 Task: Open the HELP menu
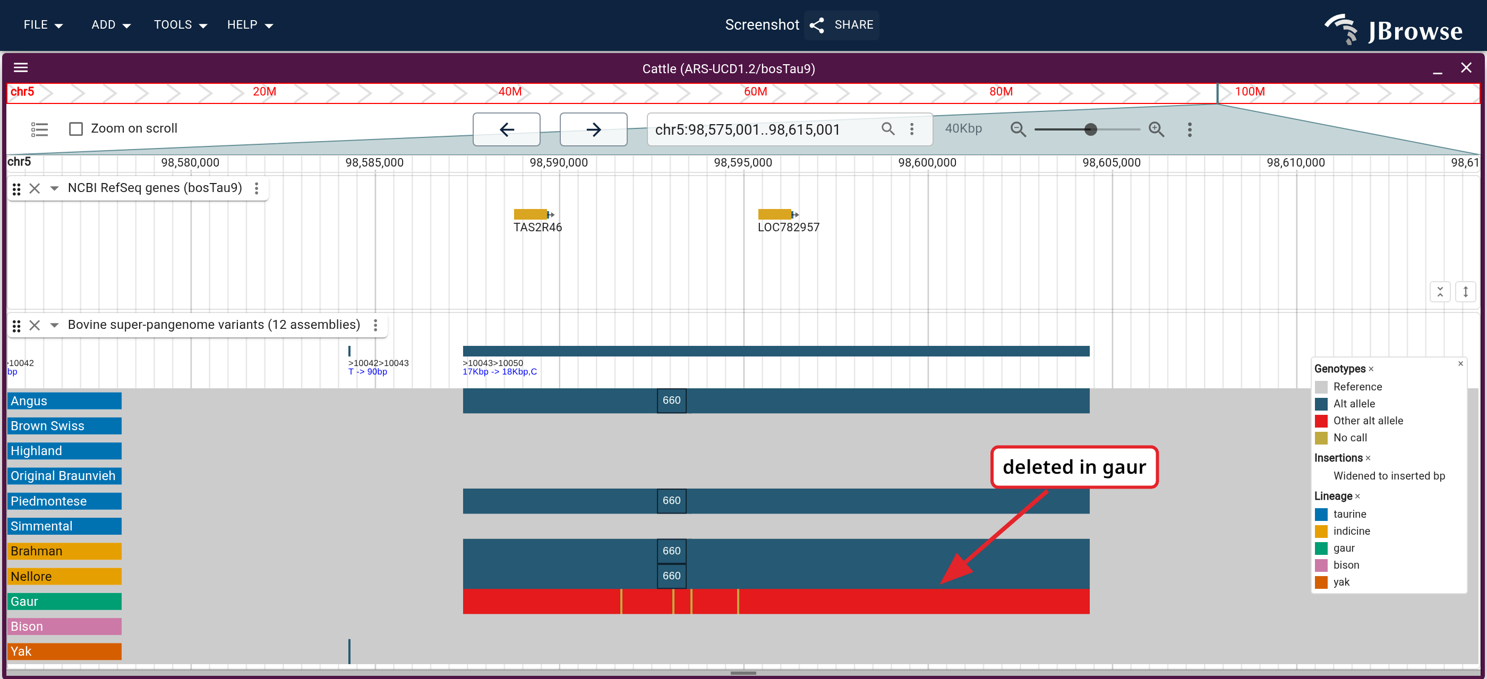[x=250, y=25]
